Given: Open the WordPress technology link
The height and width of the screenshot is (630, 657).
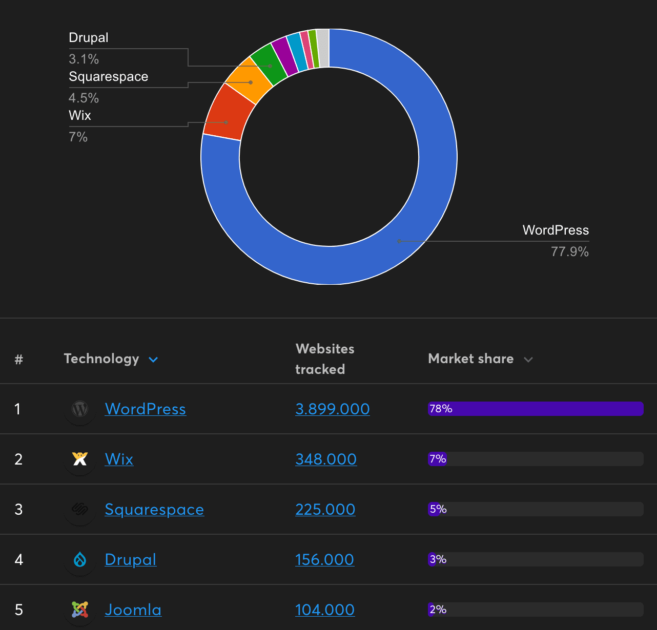Looking at the screenshot, I should tap(146, 409).
